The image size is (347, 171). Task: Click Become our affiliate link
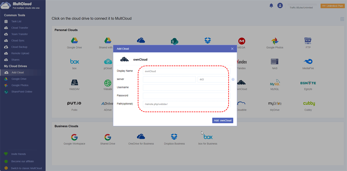click(x=22, y=161)
